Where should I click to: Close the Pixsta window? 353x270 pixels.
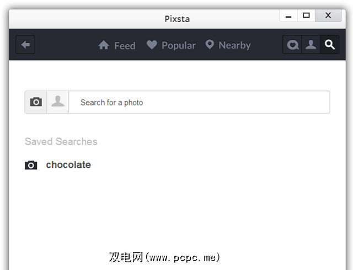coord(329,15)
